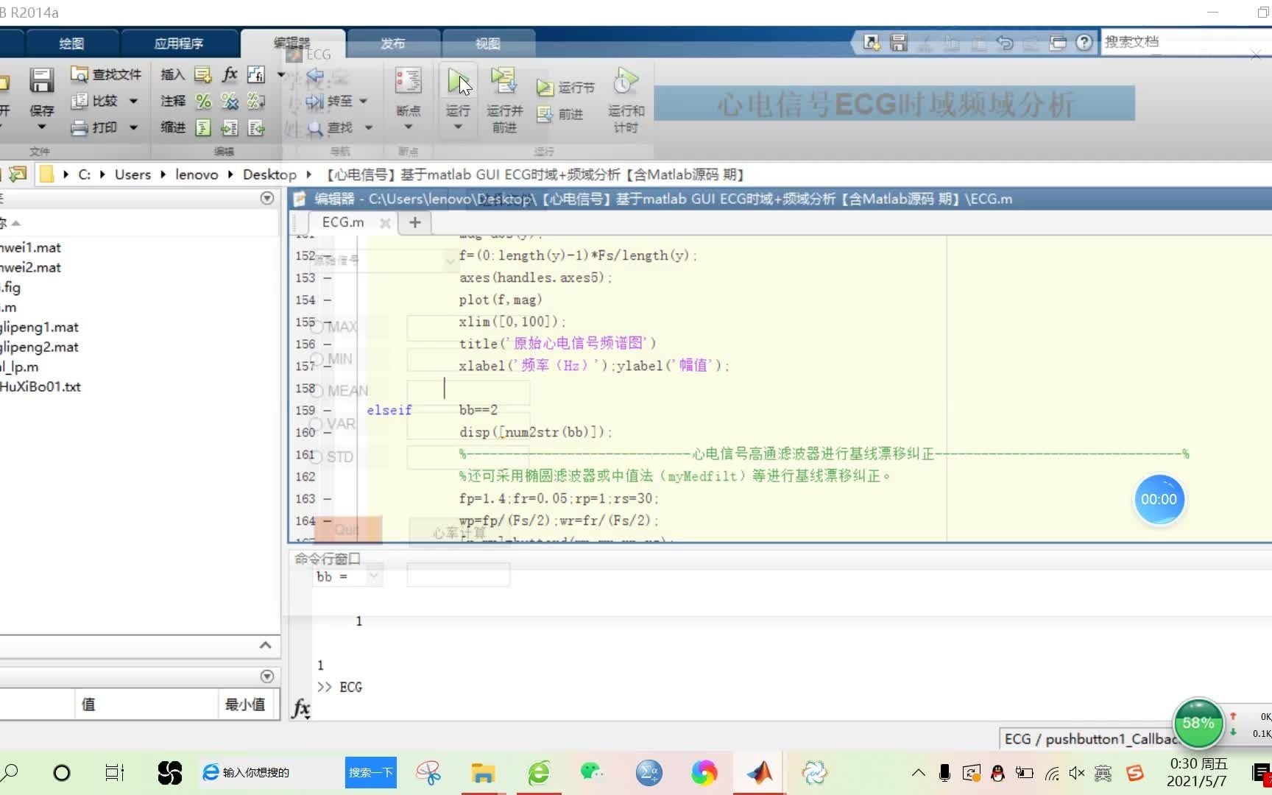Save the file with the 保存 icon
Screen dimensions: 1272x795
click(42, 81)
